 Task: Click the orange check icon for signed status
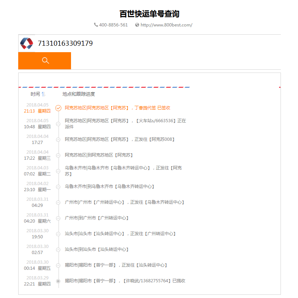[x=58, y=108]
